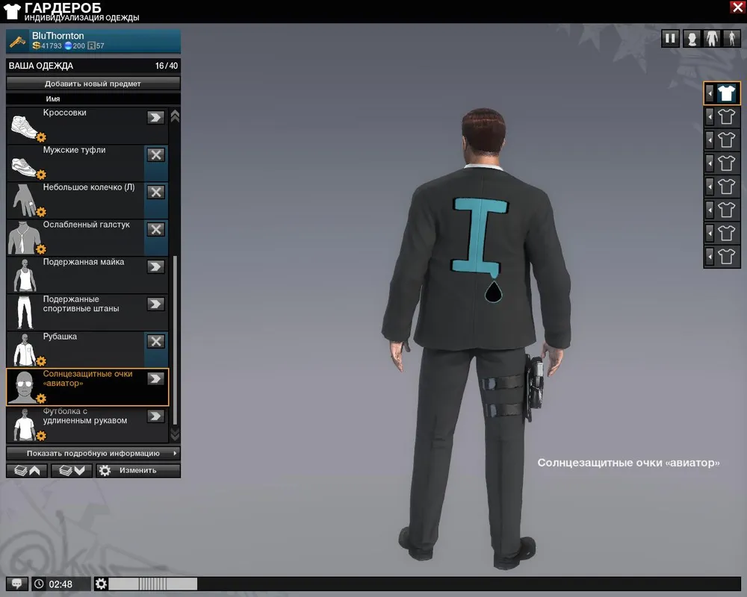Select the Мужские туфли list row
Screen dimensions: 747x597
point(87,163)
